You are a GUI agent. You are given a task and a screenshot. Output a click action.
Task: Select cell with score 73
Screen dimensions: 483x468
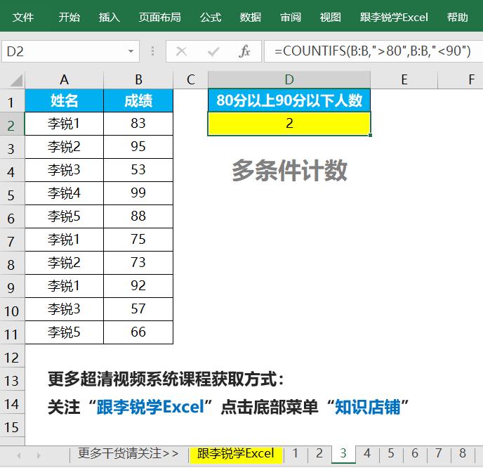[138, 263]
